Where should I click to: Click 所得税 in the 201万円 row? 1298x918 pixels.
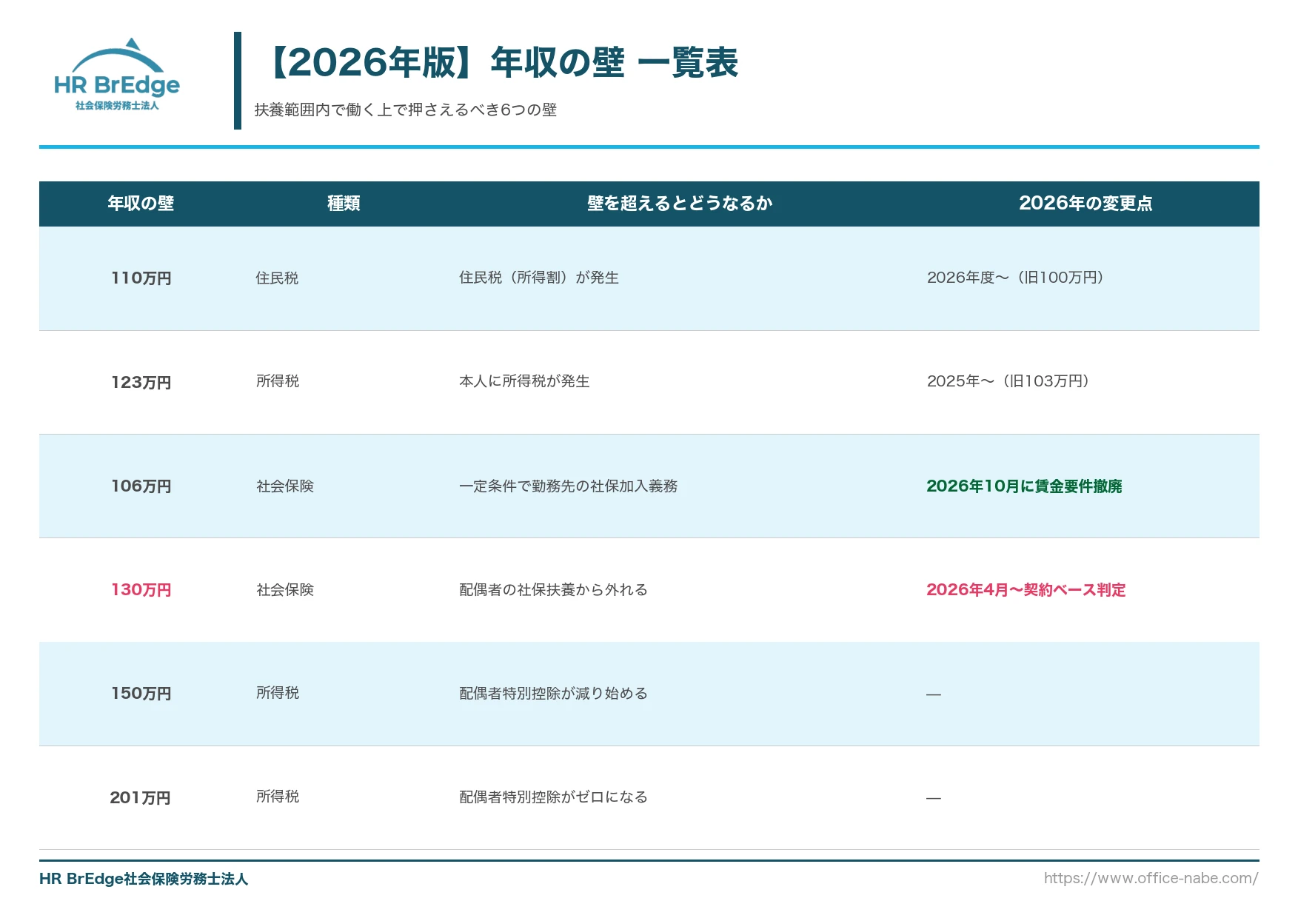point(278,797)
